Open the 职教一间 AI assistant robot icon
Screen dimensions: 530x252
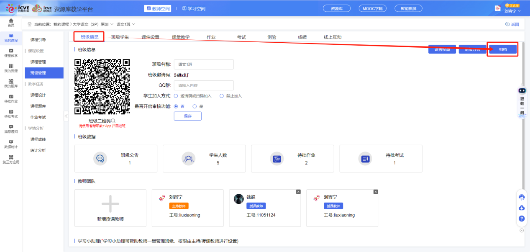click(521, 90)
